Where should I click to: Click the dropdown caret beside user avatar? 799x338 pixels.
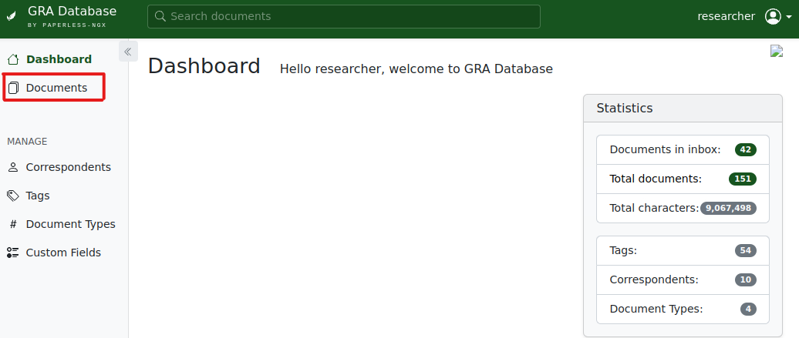click(788, 17)
